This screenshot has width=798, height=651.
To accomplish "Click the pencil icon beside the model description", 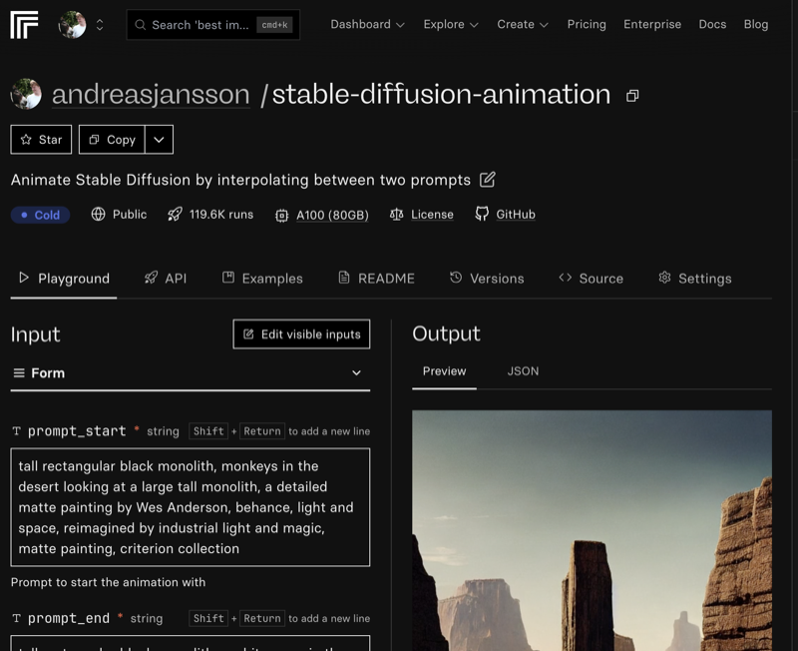I will click(x=487, y=181).
